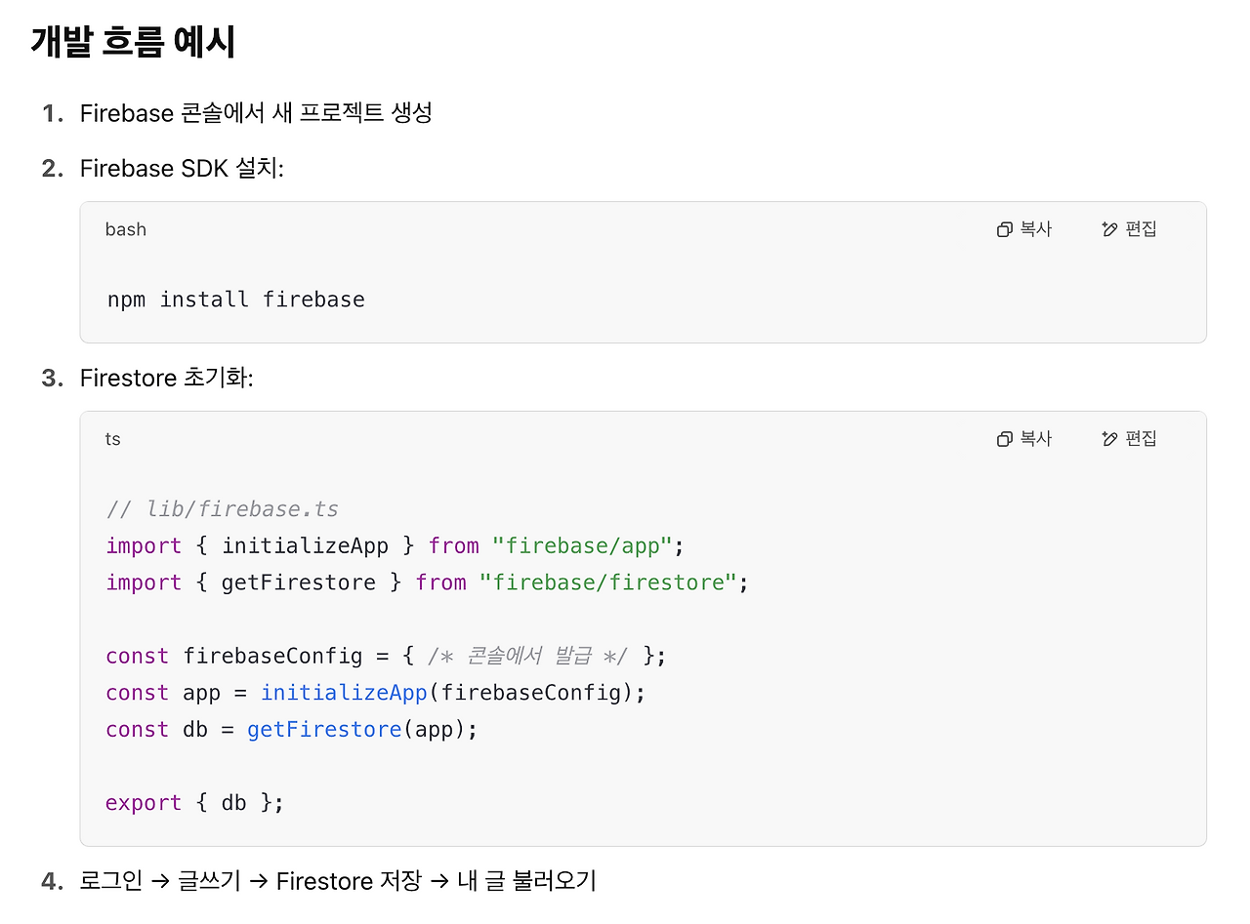
Task: Edit the bash code block via 편집 icon
Action: pyautogui.click(x=1129, y=229)
